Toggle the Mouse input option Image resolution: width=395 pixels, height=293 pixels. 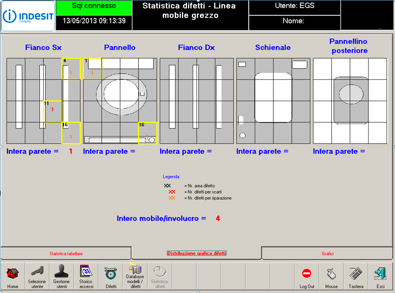[331, 277]
